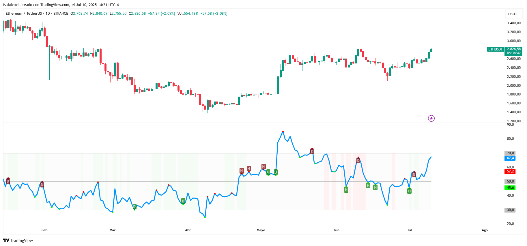Open the USDT currency selector

[x=513, y=14]
